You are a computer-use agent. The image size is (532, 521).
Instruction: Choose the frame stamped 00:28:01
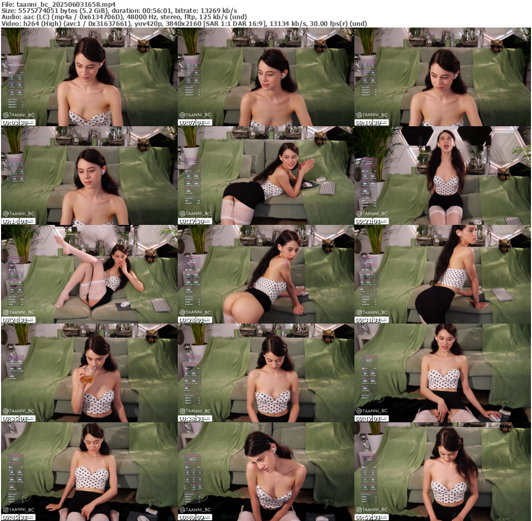point(265,274)
